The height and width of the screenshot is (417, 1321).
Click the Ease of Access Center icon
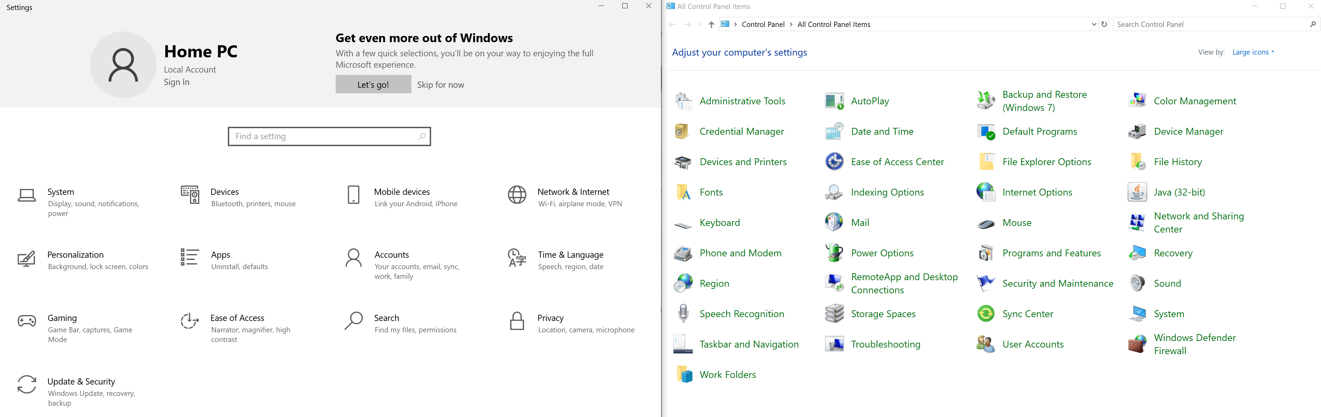point(834,162)
